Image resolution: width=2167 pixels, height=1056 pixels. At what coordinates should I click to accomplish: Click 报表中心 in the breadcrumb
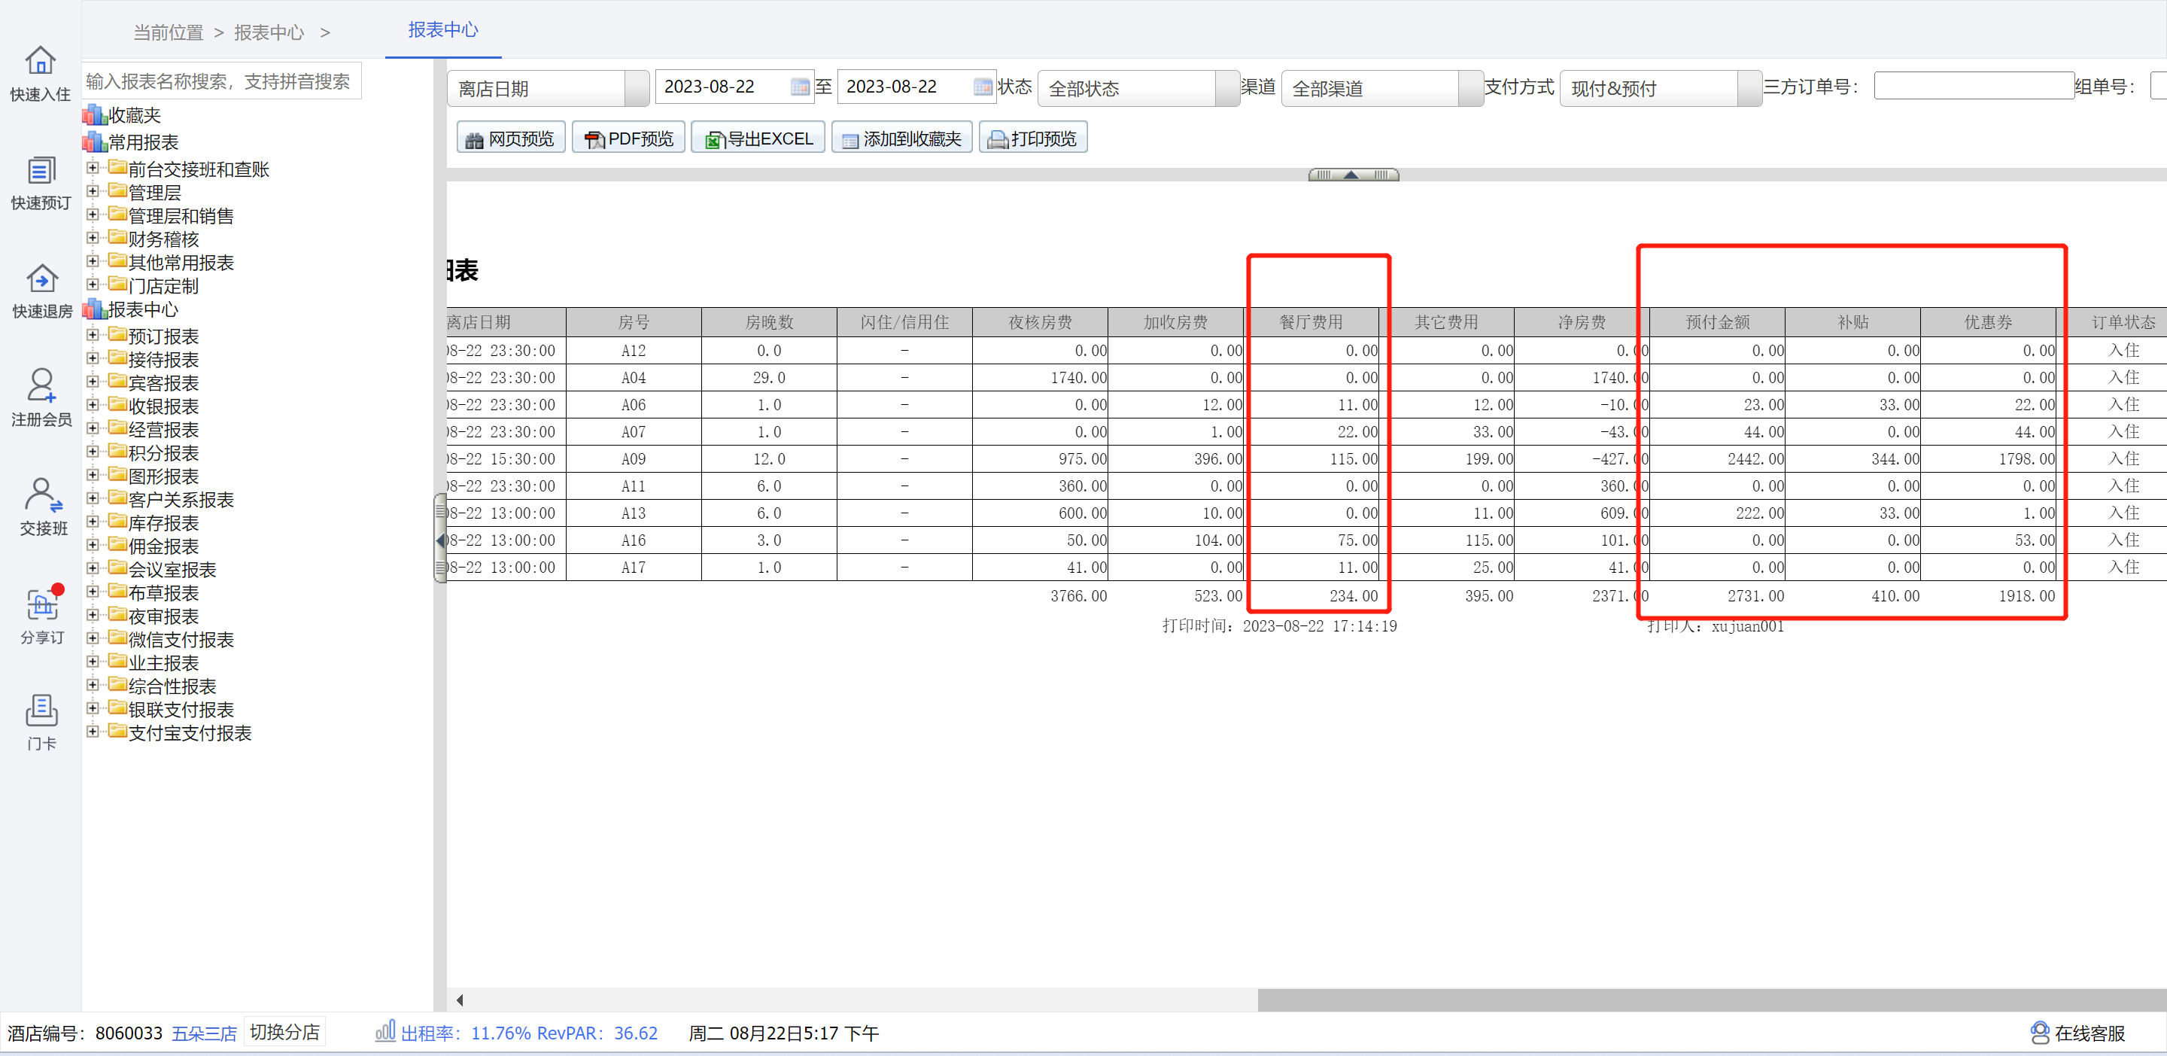[x=269, y=32]
